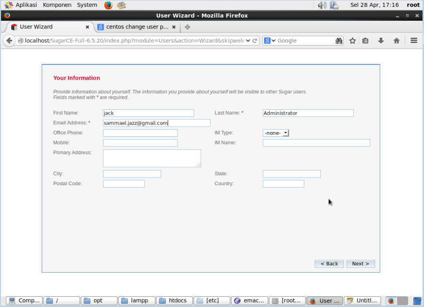The height and width of the screenshot is (307, 424).
Task: Reload the current page
Action: click(x=254, y=41)
